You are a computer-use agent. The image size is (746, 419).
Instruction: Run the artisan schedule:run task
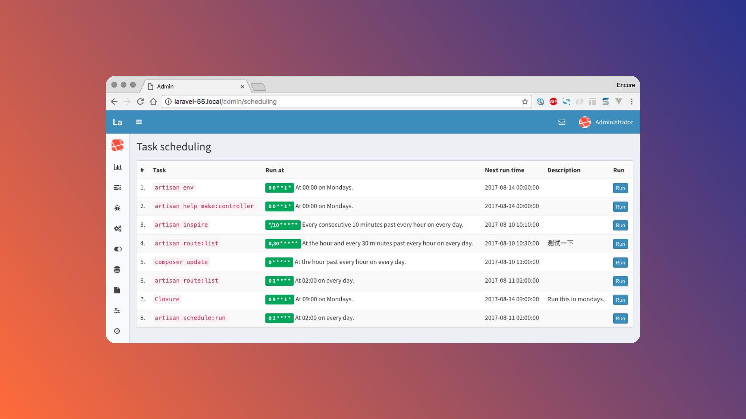(620, 318)
